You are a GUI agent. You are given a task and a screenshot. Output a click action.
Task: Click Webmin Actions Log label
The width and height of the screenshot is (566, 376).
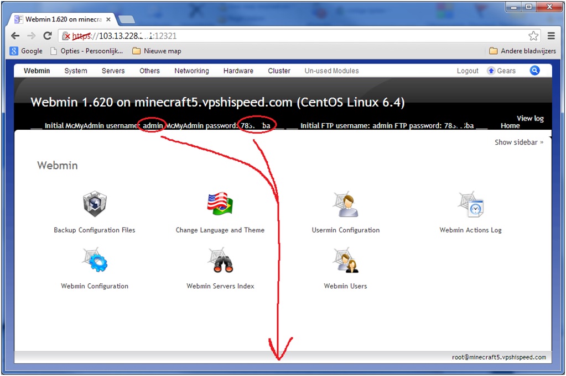(x=470, y=230)
